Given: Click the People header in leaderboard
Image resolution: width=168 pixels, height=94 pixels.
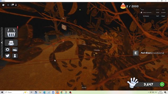Looking at the screenshot, I should (142, 10).
